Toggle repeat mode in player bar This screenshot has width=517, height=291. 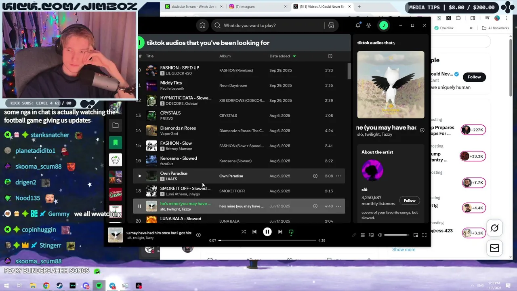(x=291, y=232)
